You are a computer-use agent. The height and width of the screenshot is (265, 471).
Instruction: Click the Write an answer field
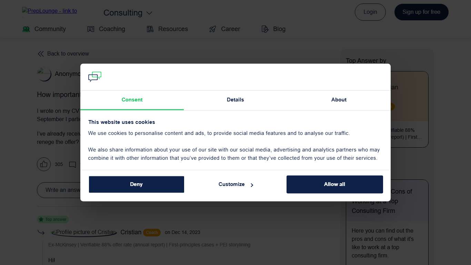59,190
